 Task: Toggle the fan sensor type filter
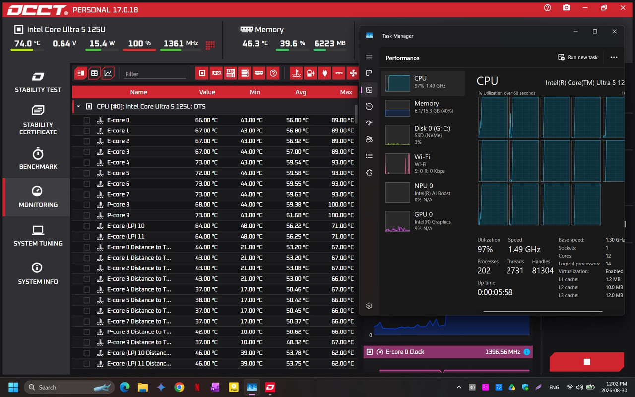click(x=353, y=73)
